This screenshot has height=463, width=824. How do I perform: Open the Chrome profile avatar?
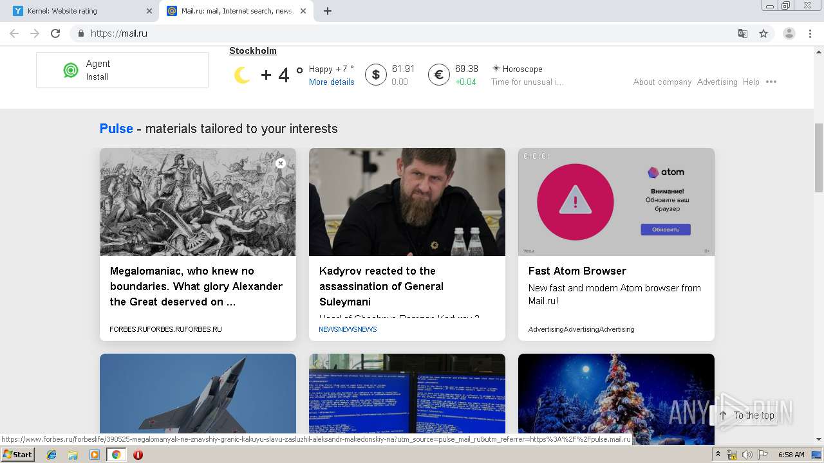pos(789,33)
